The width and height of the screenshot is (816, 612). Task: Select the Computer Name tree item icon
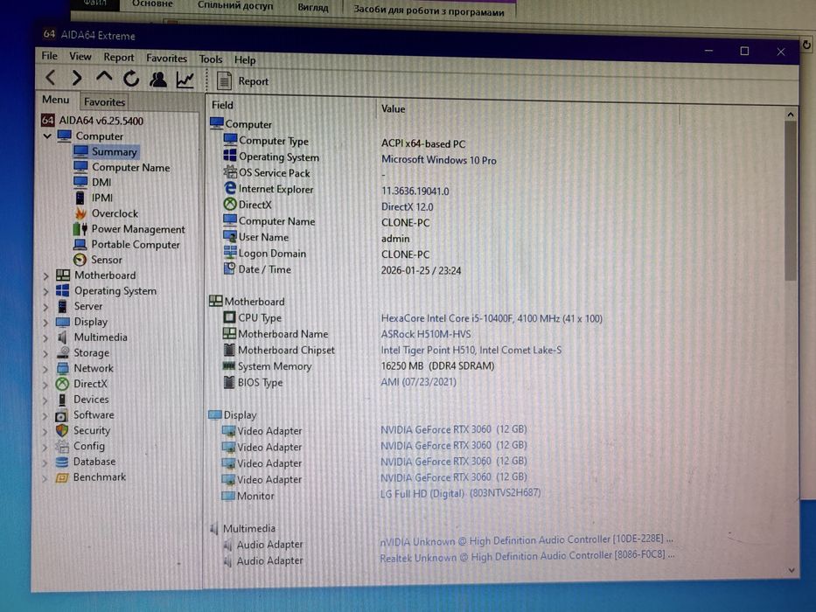tap(80, 166)
